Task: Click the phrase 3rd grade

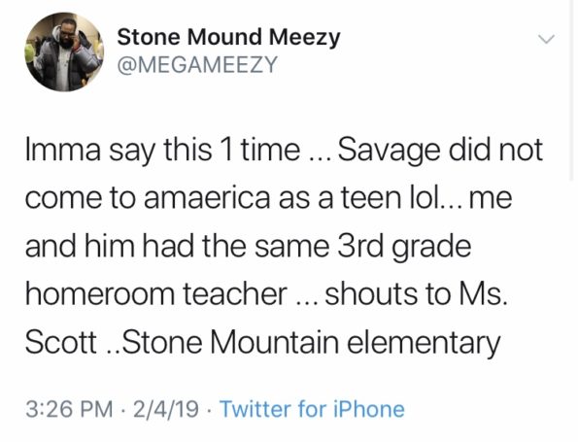Action: [x=404, y=247]
